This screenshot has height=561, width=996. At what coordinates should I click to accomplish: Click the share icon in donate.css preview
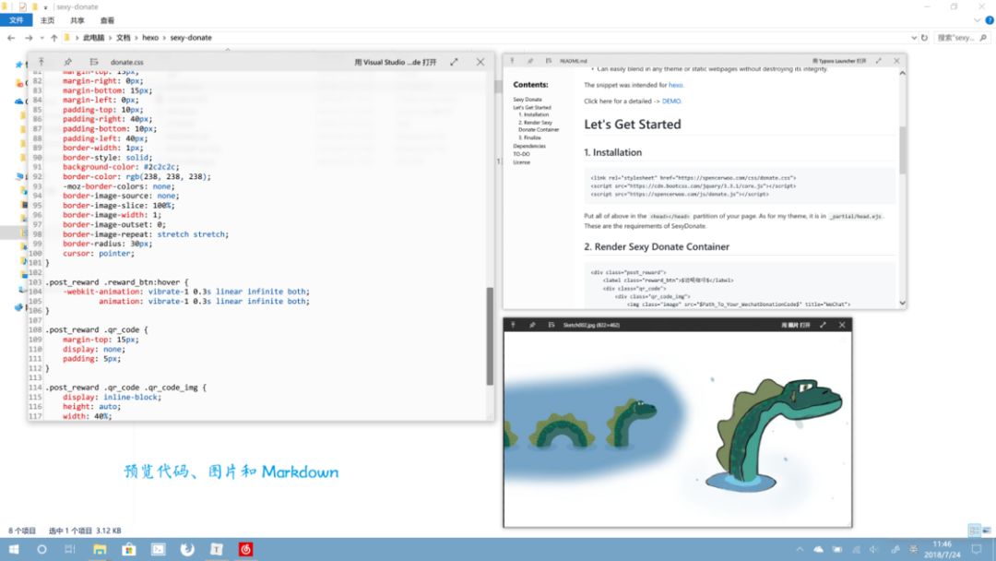(x=94, y=62)
